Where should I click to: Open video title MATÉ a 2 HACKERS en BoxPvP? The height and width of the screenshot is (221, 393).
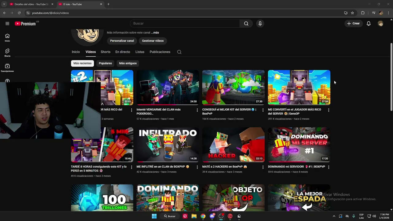pos(224,167)
